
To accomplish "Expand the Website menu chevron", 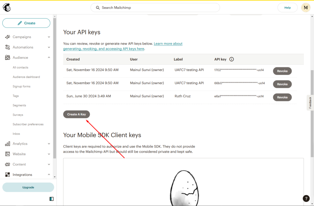I will click(x=49, y=154).
